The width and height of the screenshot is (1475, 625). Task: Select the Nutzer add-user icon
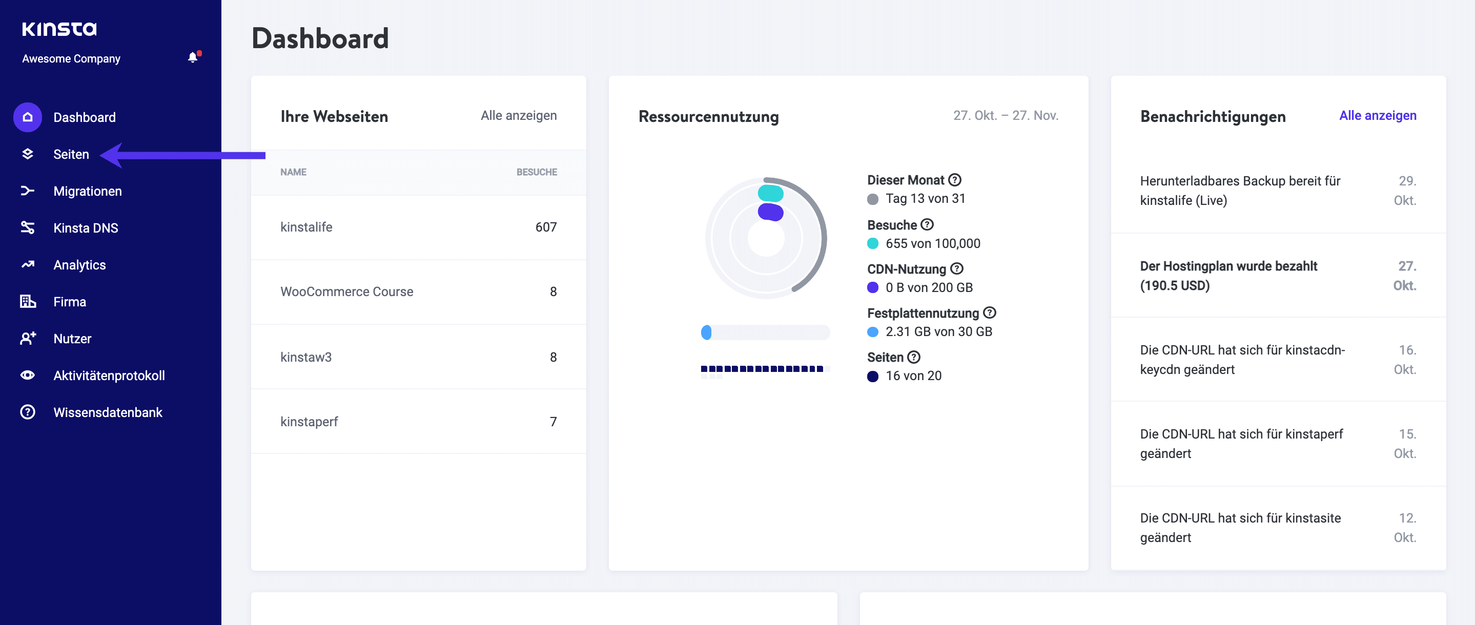(28, 338)
